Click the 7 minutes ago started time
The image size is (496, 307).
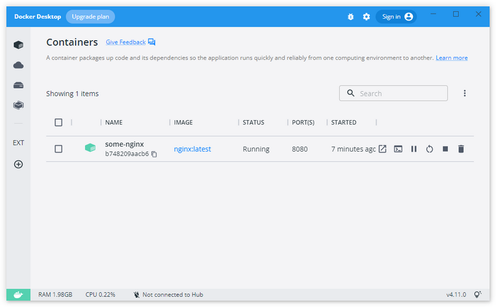353,149
